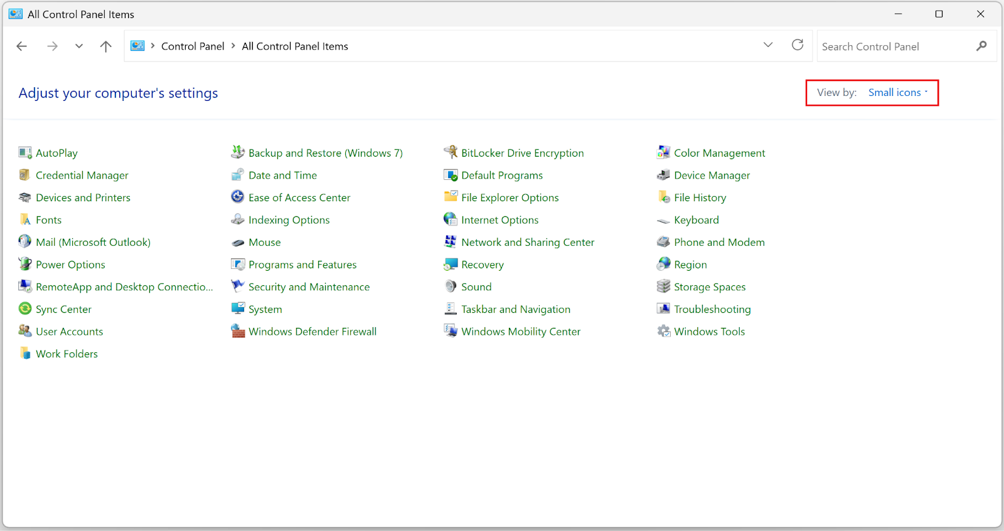The height and width of the screenshot is (531, 1004).
Task: Click the Network and Sharing Center icon
Action: 451,242
